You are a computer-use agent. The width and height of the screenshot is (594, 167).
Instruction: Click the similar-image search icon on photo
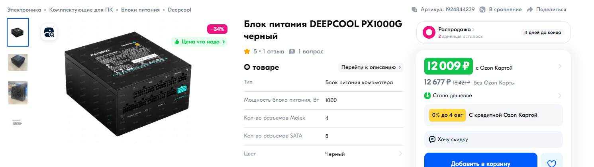[x=49, y=32]
